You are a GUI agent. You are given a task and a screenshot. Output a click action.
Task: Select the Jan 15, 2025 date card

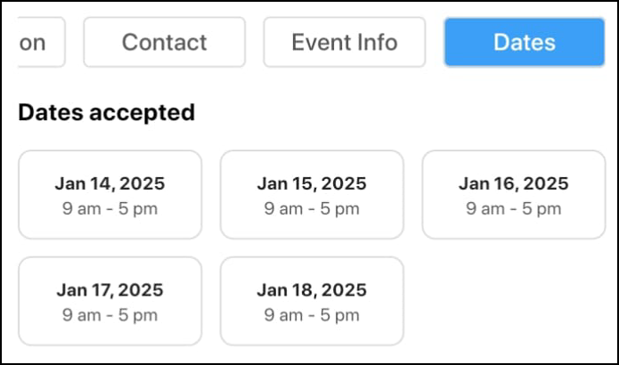312,195
